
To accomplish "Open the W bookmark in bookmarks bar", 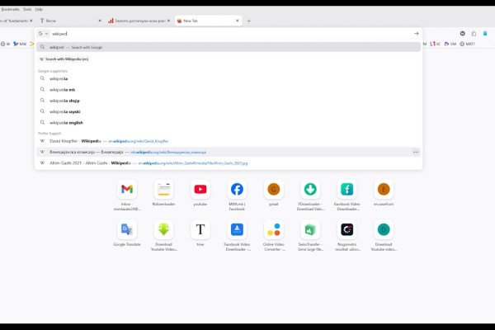I will [5, 44].
